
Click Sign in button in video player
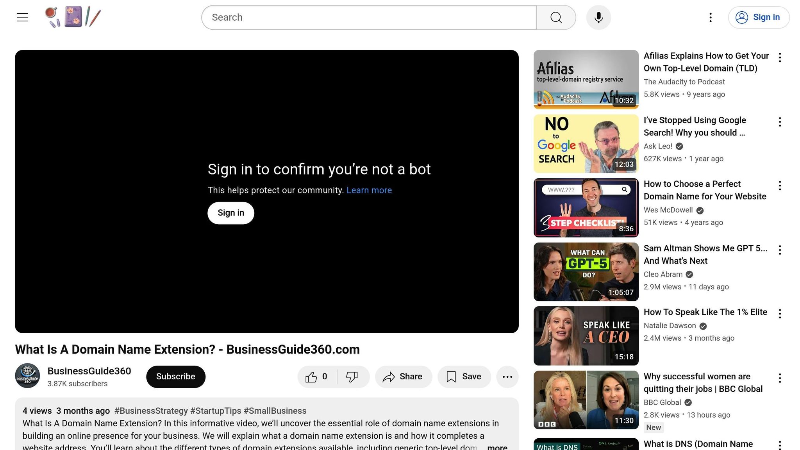230,213
